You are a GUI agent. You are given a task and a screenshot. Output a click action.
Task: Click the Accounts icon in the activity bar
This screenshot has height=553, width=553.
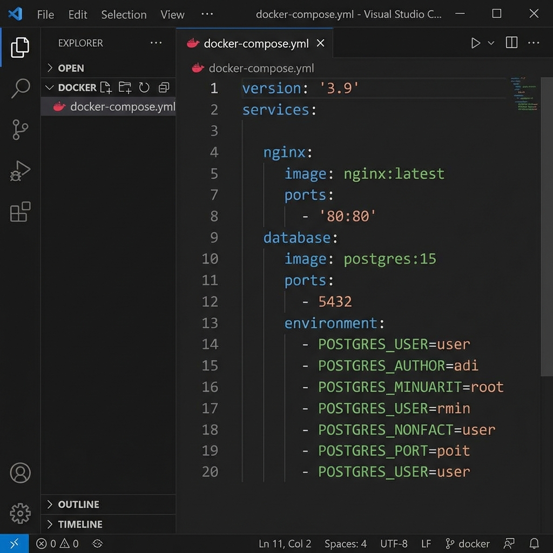[x=20, y=473]
